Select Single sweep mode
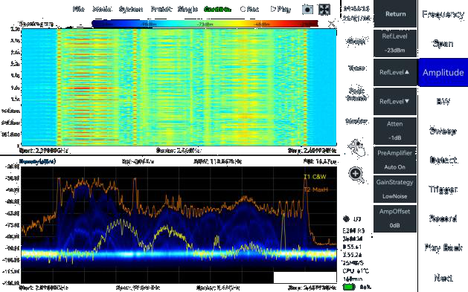This screenshot has width=468, height=292. tap(187, 9)
